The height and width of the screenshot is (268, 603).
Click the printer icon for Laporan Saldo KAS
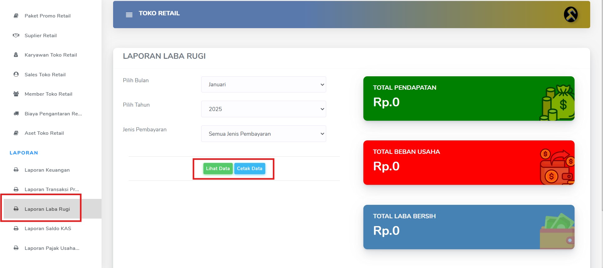[16, 228]
